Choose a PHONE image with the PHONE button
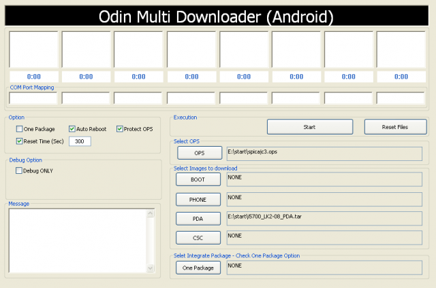Viewport: 436px width, 288px height. pyautogui.click(x=198, y=200)
